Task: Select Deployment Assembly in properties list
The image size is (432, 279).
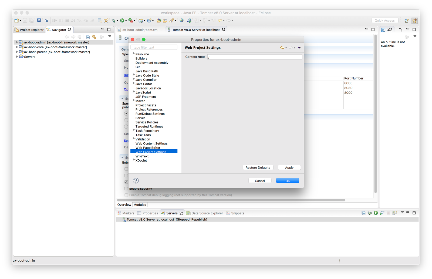Action: point(152,63)
